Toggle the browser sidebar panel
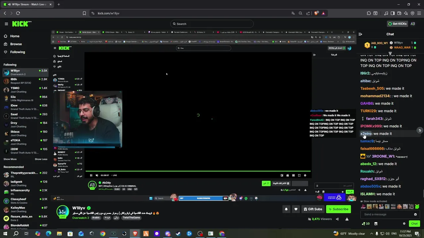424x238 pixels. (393, 13)
